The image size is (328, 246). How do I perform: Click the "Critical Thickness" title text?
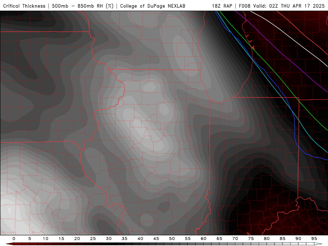24,6
